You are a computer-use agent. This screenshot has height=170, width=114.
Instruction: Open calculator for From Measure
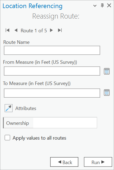click(x=107, y=71)
